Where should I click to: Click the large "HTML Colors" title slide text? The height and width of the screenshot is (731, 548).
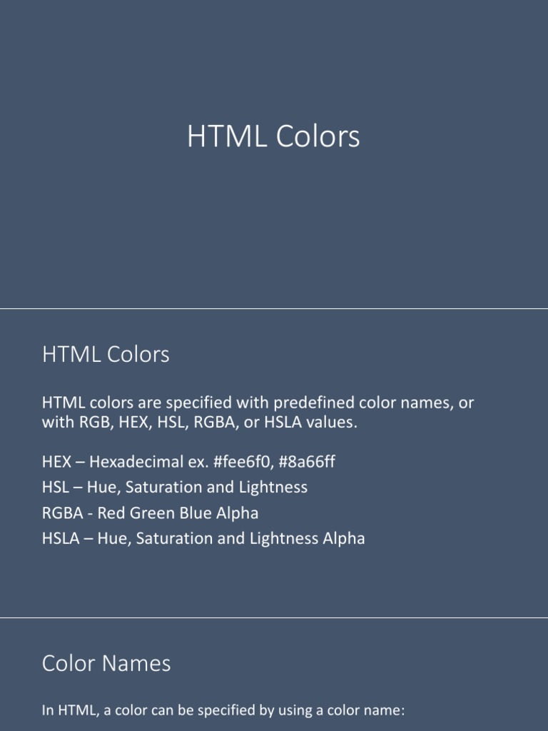273,137
